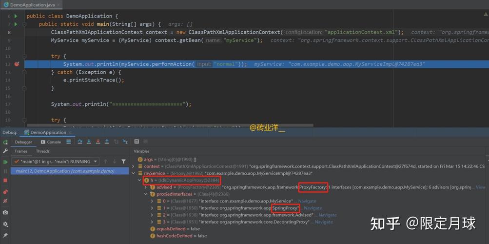
Task: Click the Trace Current Stream Chain icon
Action: click(x=145, y=142)
